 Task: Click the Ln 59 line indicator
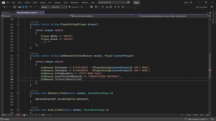(x=188, y=115)
